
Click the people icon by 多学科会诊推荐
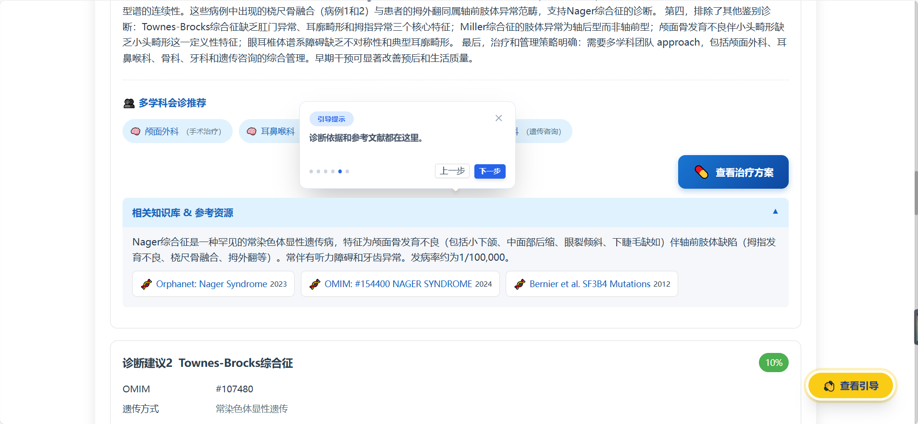click(x=129, y=103)
